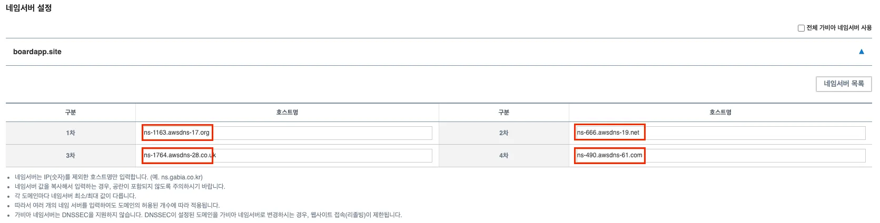Click the DNSSEC warning note at the bottom
This screenshot has width=880, height=223.
[x=208, y=215]
